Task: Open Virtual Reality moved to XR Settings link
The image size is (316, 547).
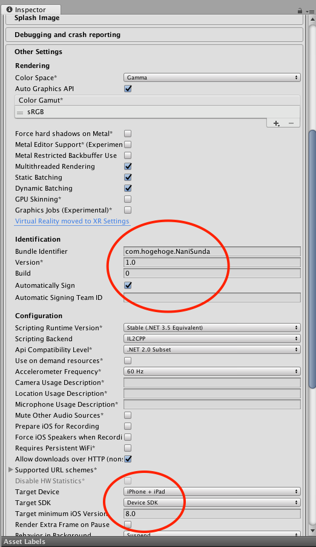Action: click(x=72, y=221)
